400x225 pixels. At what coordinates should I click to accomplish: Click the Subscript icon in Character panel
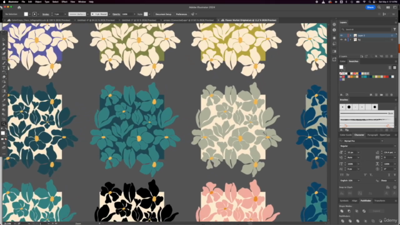click(371, 175)
